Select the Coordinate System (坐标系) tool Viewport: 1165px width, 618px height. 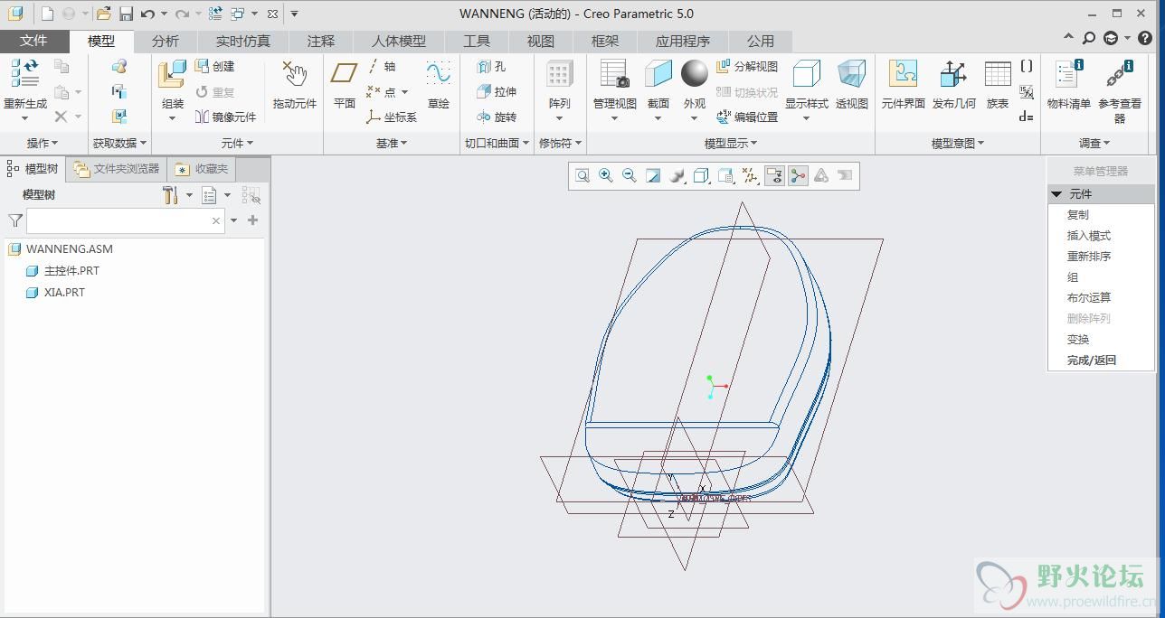(392, 117)
